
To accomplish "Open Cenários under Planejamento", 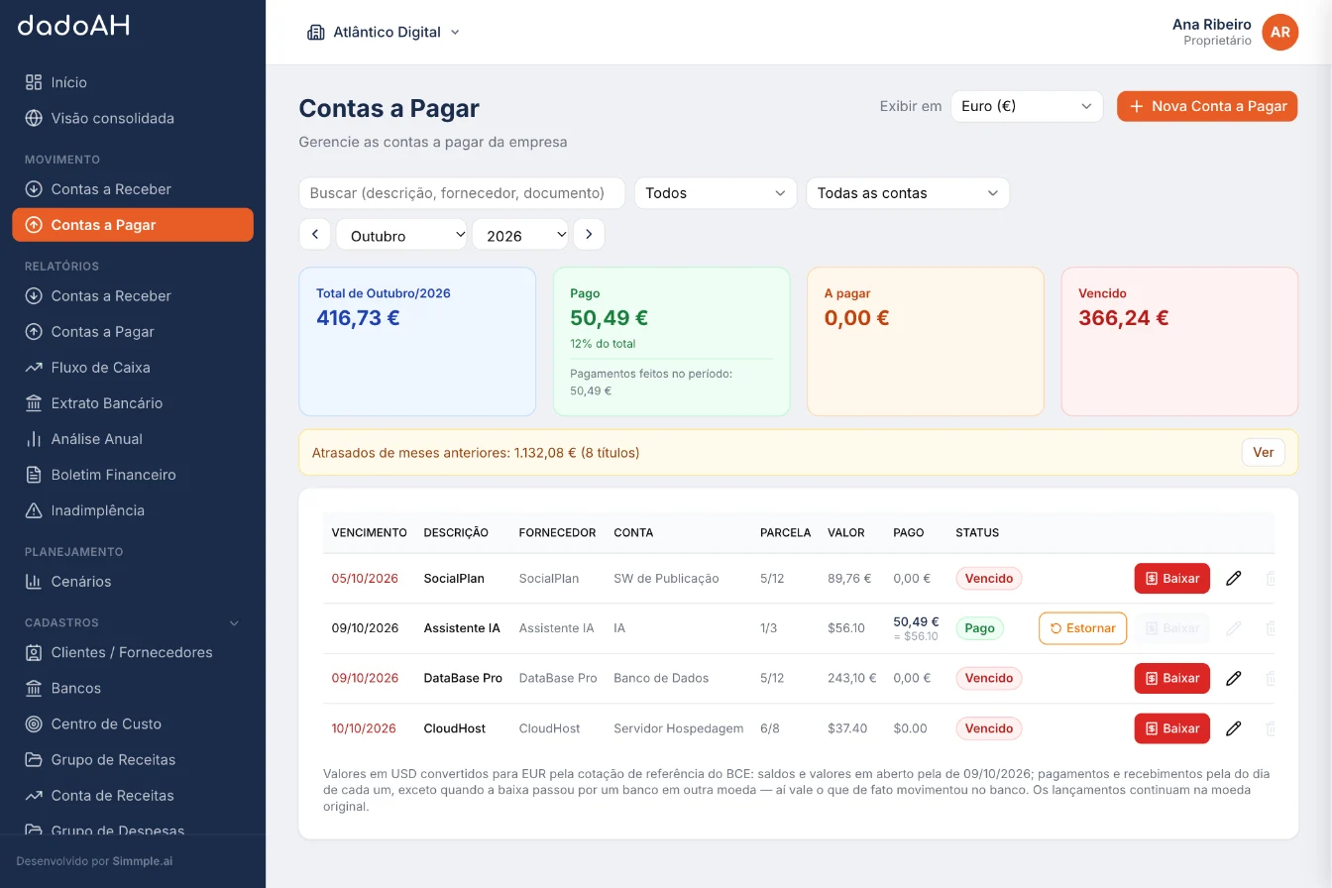I will coord(133,582).
